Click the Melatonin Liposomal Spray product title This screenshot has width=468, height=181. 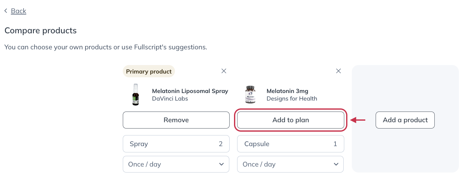pyautogui.click(x=190, y=91)
